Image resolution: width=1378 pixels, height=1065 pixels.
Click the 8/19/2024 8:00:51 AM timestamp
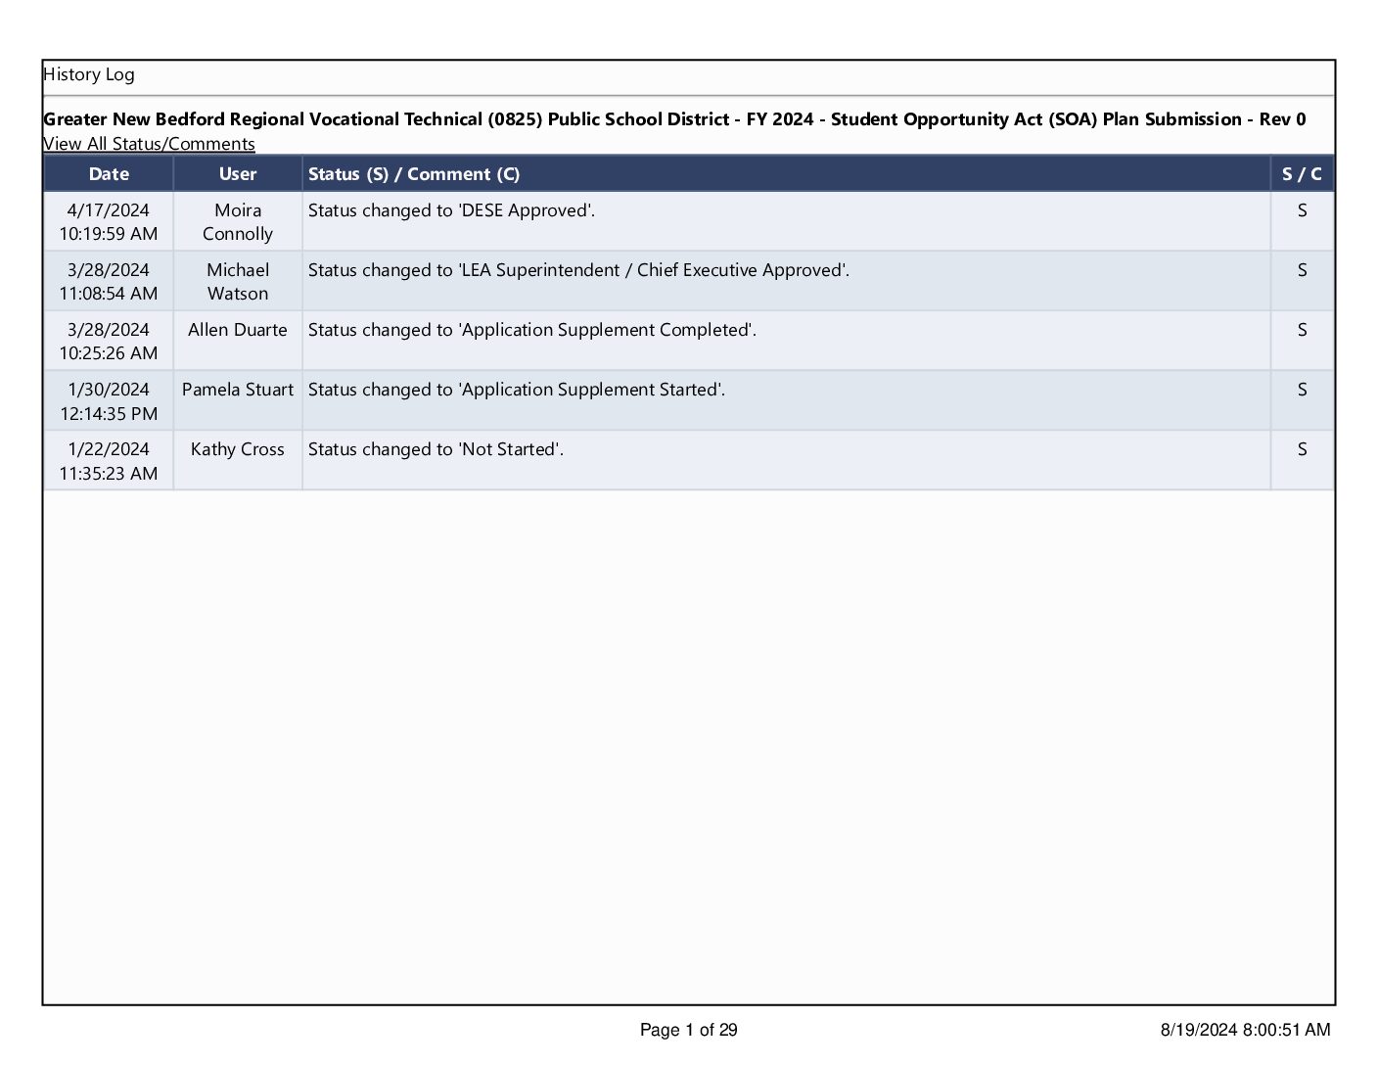pyautogui.click(x=1245, y=1030)
